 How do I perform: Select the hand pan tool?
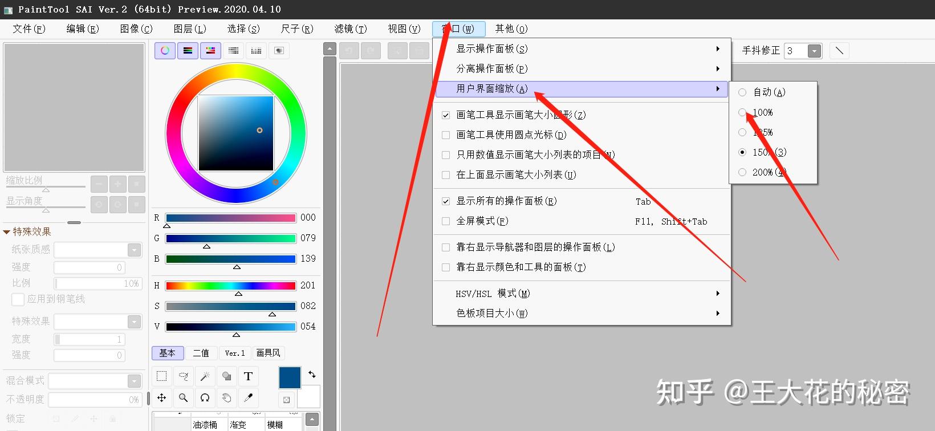pyautogui.click(x=227, y=398)
